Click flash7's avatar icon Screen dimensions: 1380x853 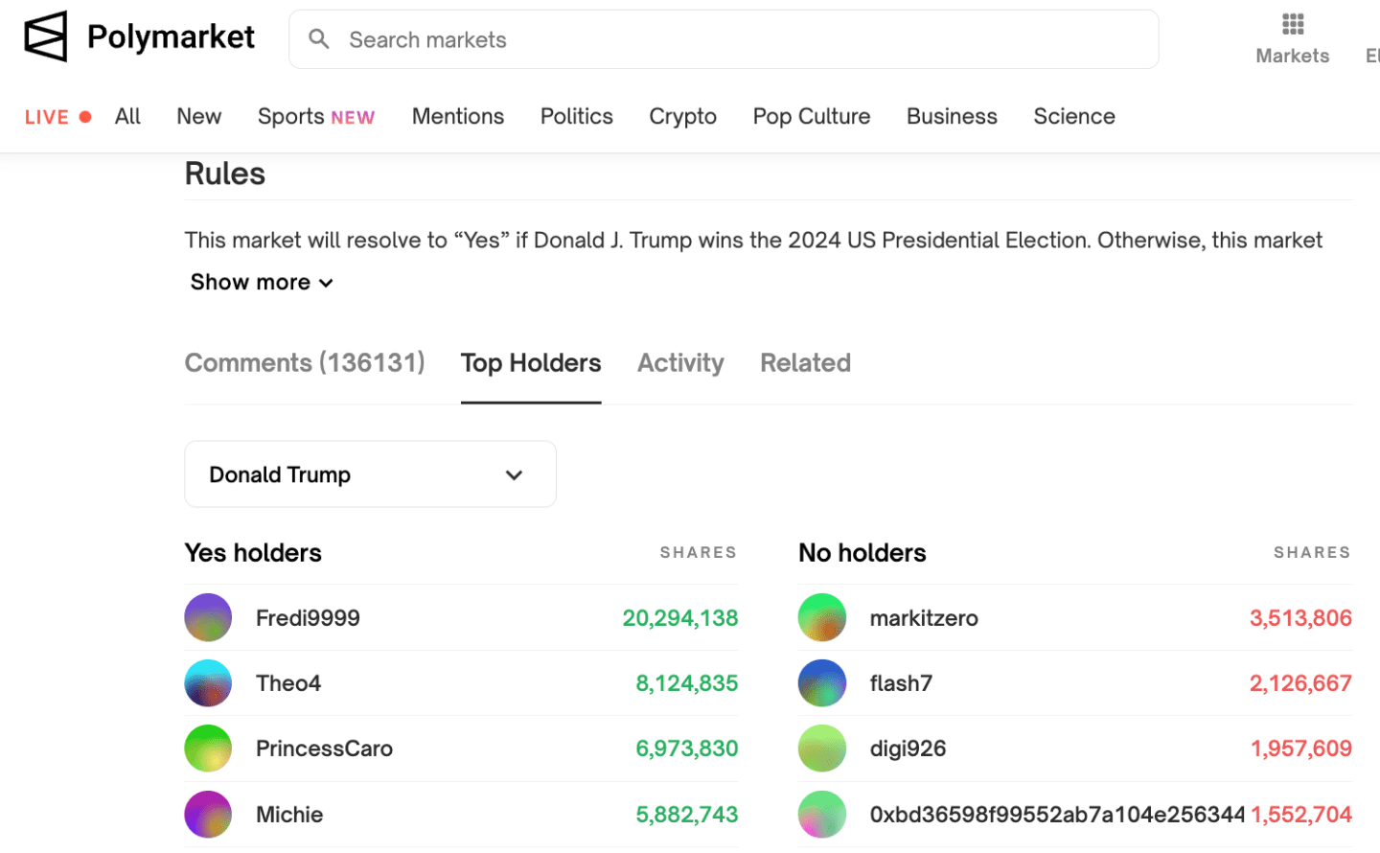(x=821, y=683)
